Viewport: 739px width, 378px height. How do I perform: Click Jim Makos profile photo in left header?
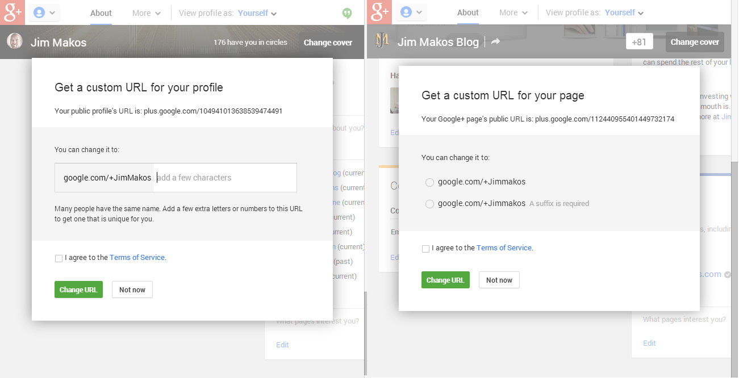tap(15, 41)
